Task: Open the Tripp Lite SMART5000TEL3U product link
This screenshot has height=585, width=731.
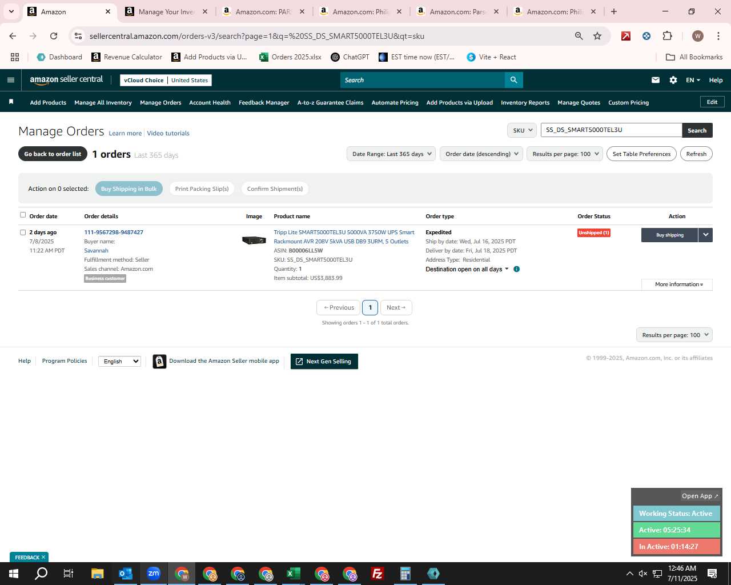Action: pos(344,237)
